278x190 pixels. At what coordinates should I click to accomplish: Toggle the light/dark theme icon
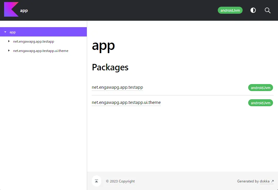[253, 10]
